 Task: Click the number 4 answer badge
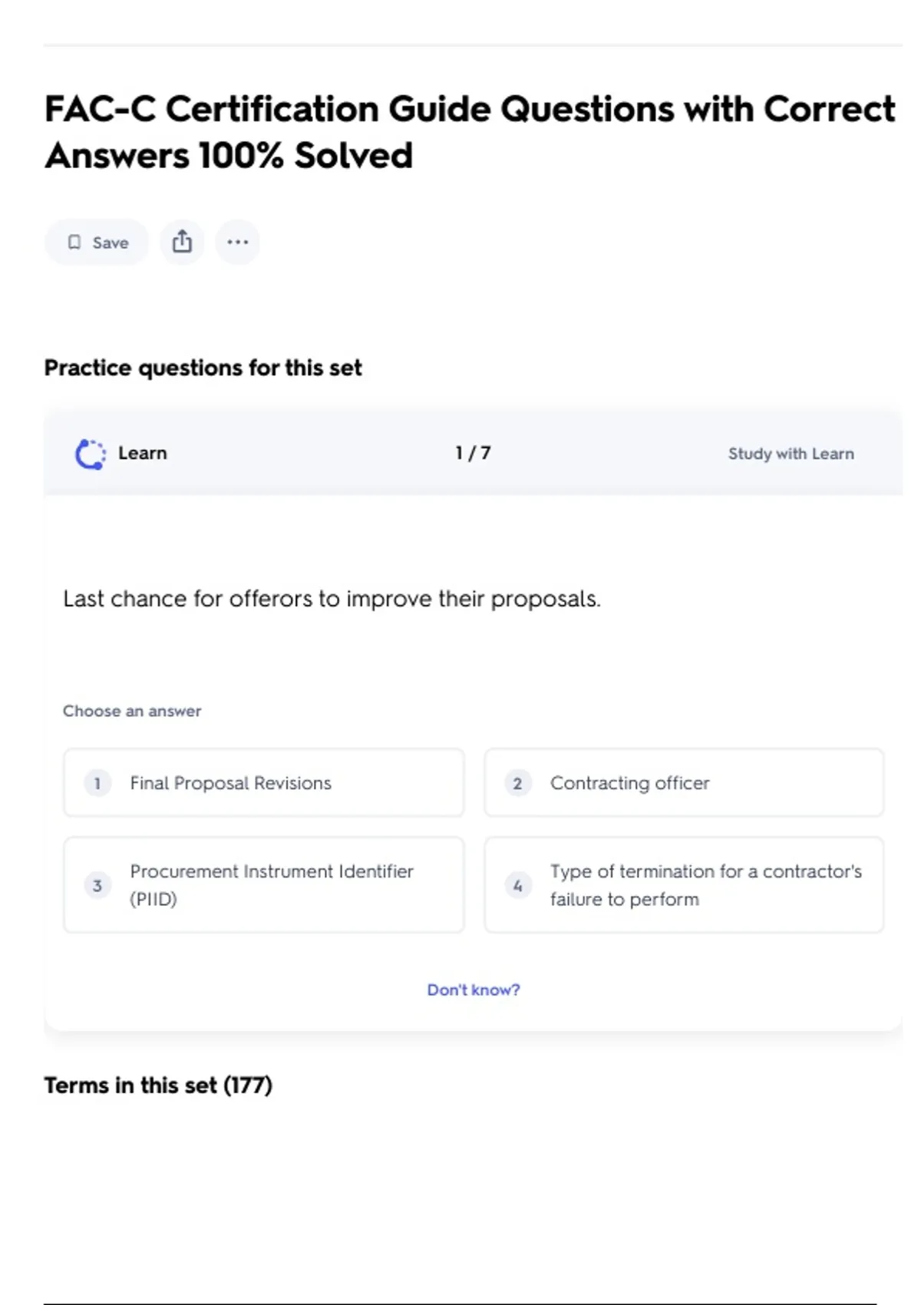[517, 885]
